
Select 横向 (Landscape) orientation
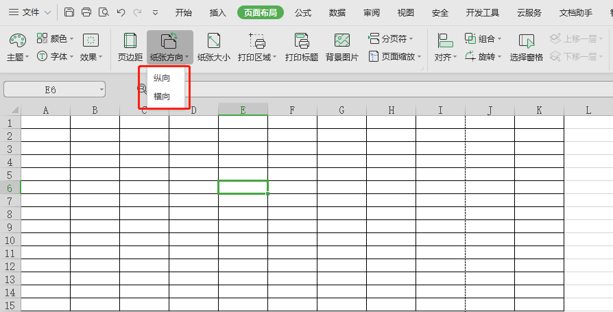162,97
